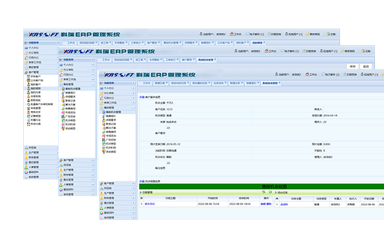
Task: Click the green add icon above schedule table
Action: click(x=270, y=192)
